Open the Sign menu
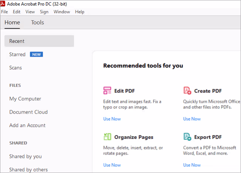Viewport: 241px width, 173px height. click(x=44, y=12)
